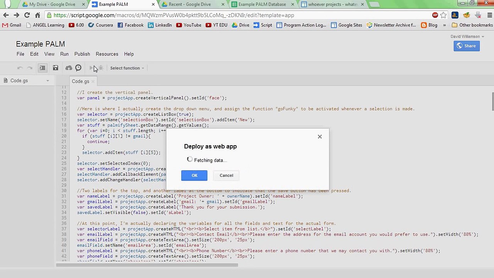The width and height of the screenshot is (494, 278).
Task: Open the Run menu
Action: (64, 54)
